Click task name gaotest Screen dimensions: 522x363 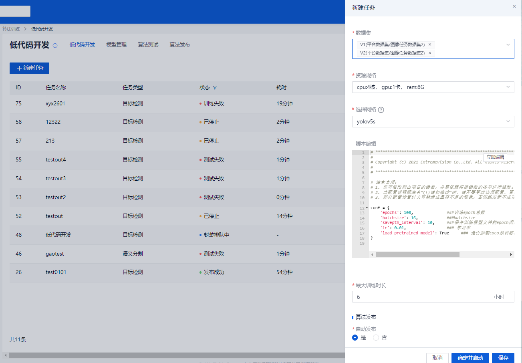tap(55, 254)
